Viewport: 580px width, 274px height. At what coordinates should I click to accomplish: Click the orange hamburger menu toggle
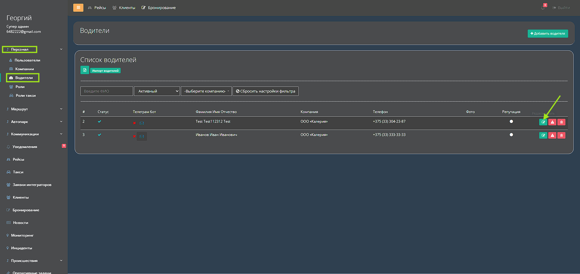pos(78,8)
